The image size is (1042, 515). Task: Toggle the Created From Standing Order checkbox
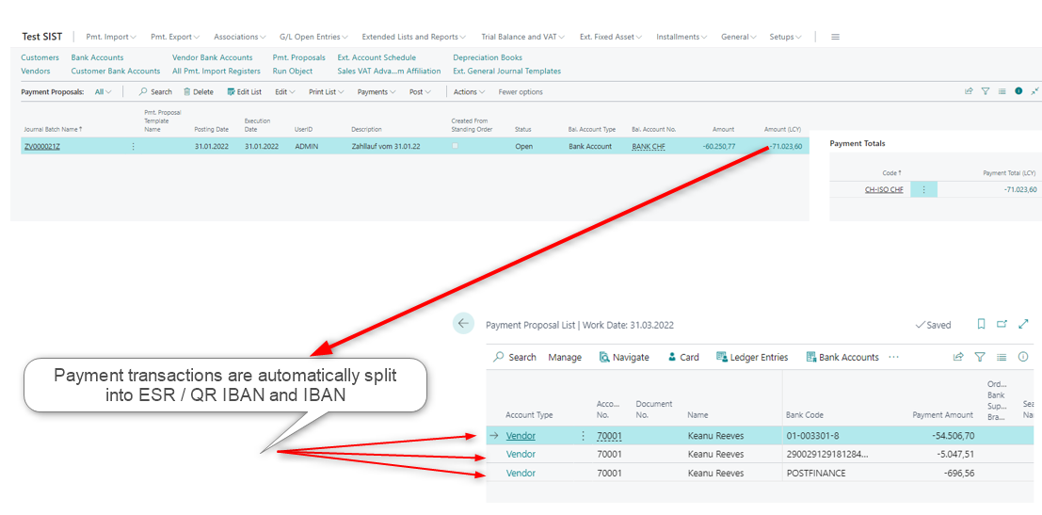pyautogui.click(x=456, y=146)
